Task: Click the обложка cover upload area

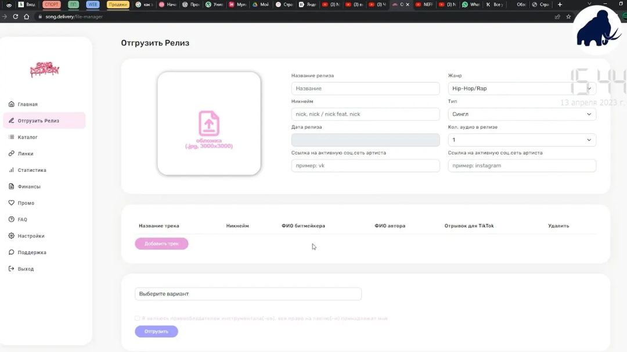Action: click(209, 124)
